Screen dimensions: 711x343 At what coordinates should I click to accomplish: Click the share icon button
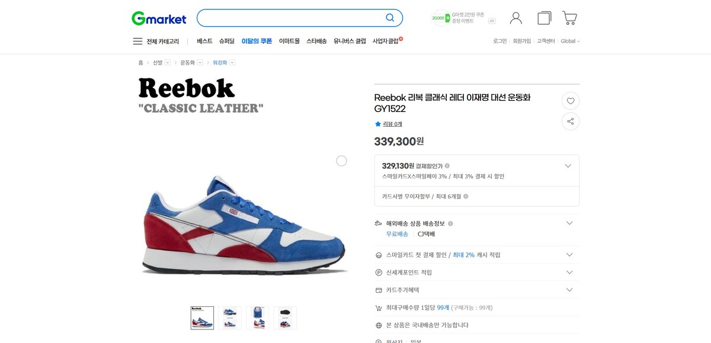(x=571, y=121)
